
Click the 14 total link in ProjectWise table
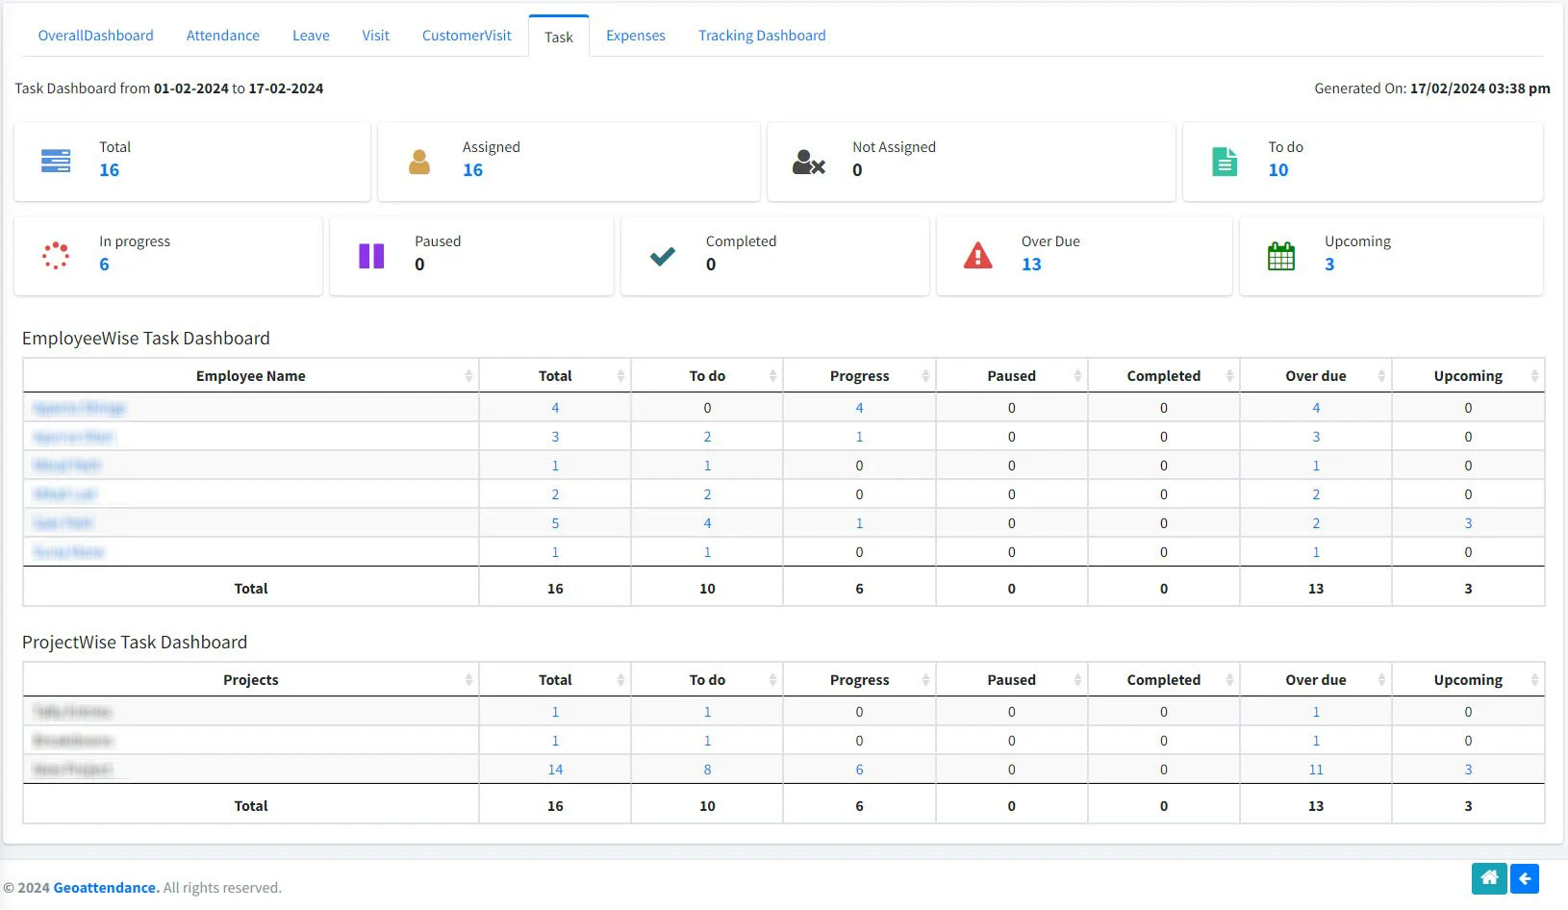555,769
